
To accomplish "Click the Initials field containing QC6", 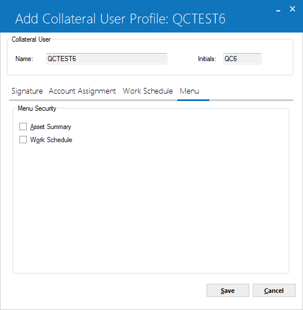I will 242,59.
